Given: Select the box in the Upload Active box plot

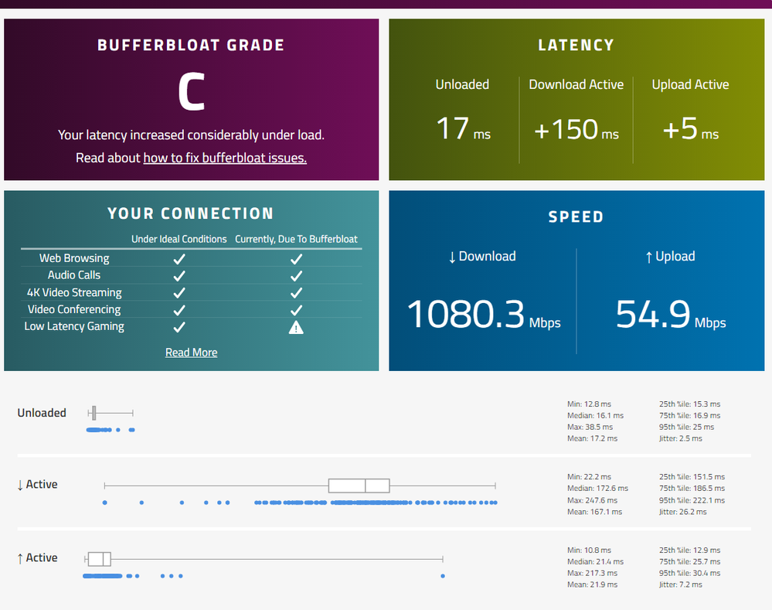Looking at the screenshot, I should click(x=99, y=559).
